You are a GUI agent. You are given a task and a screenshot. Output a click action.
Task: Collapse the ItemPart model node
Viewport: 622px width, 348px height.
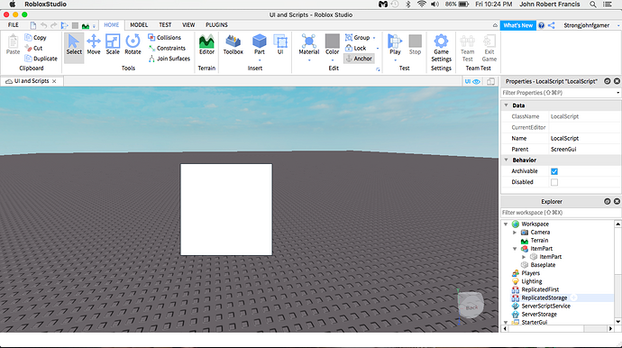[515, 249]
